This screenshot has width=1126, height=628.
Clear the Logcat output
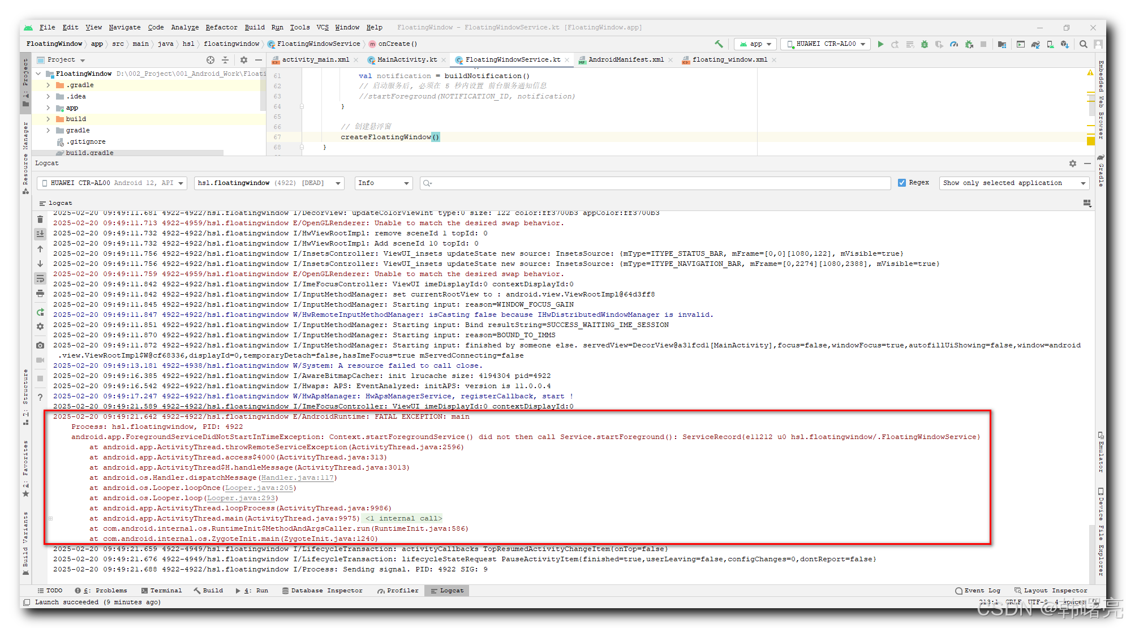point(40,219)
